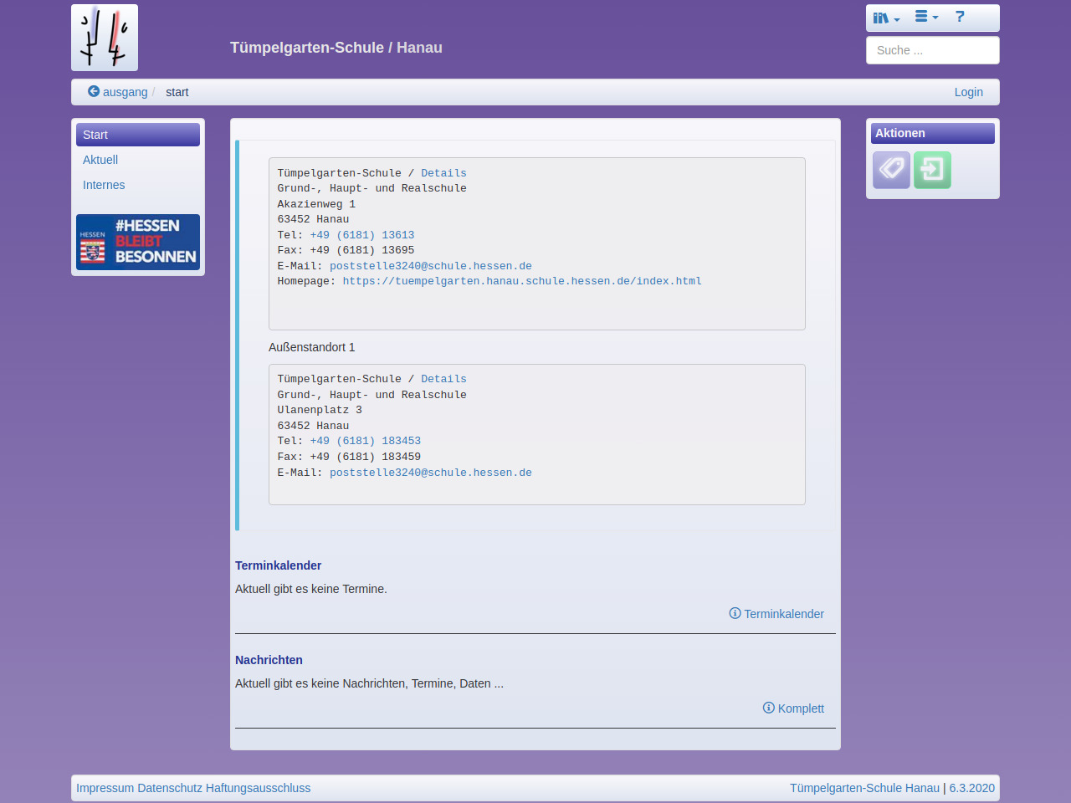Viewport: 1071px width, 803px height.
Task: Open the Terminkalender info link
Action: click(x=776, y=614)
